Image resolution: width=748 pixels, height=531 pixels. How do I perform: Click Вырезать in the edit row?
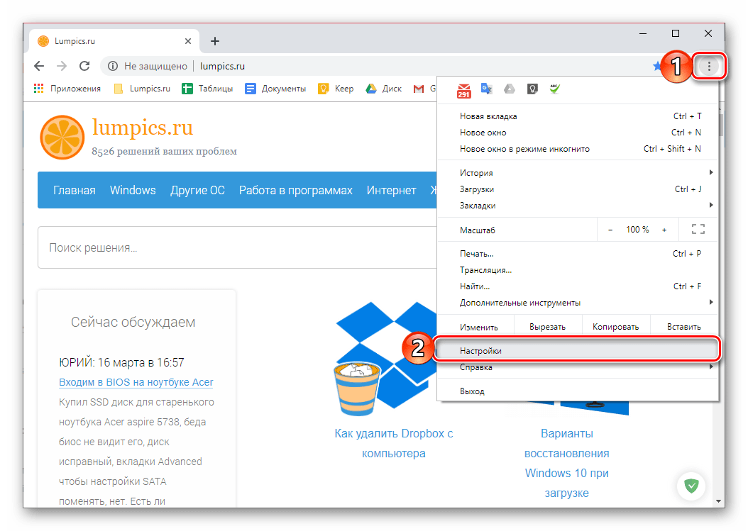[548, 327]
